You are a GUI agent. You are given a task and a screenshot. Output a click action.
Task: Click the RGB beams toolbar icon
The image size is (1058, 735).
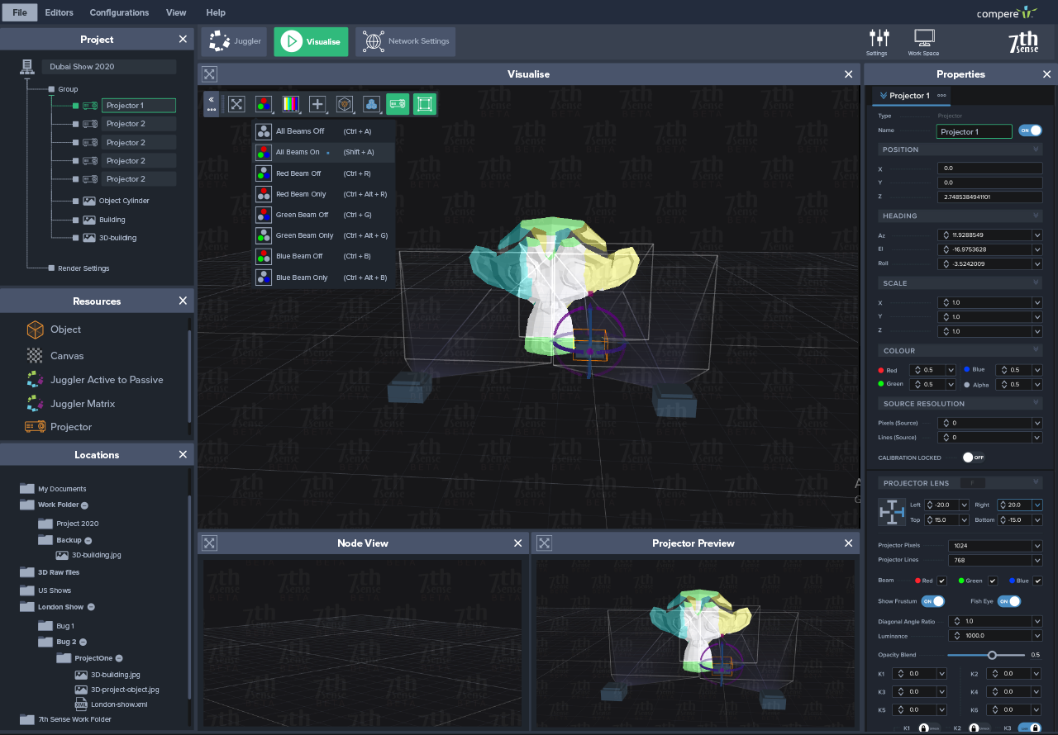click(x=264, y=104)
